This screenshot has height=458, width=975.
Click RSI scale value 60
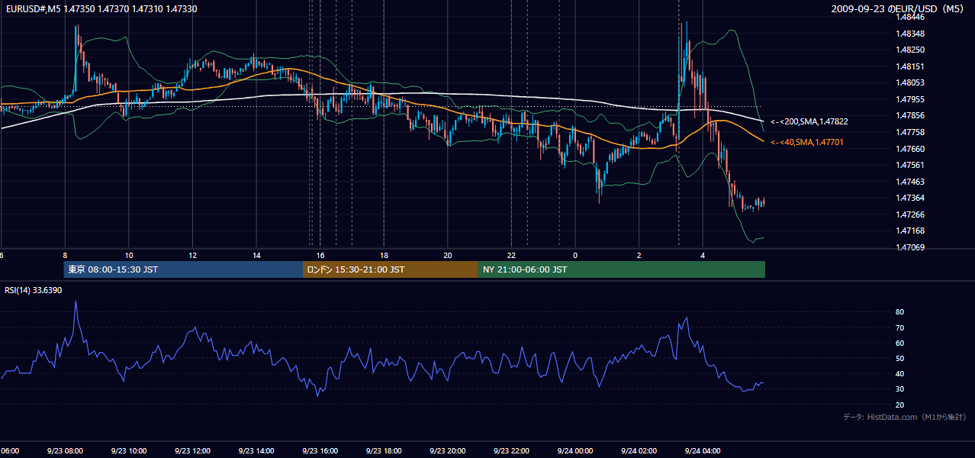point(900,343)
